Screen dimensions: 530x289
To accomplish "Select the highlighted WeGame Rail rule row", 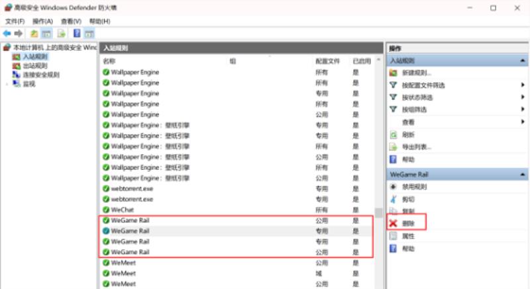I will pos(237,231).
